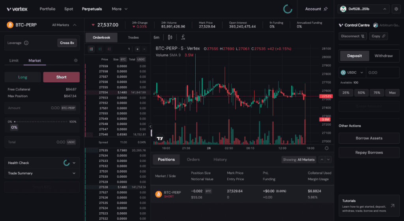Click Borrow Assets button

tap(369, 138)
